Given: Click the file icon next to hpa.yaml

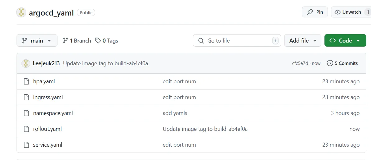Looking at the screenshot, I should coord(27,81).
